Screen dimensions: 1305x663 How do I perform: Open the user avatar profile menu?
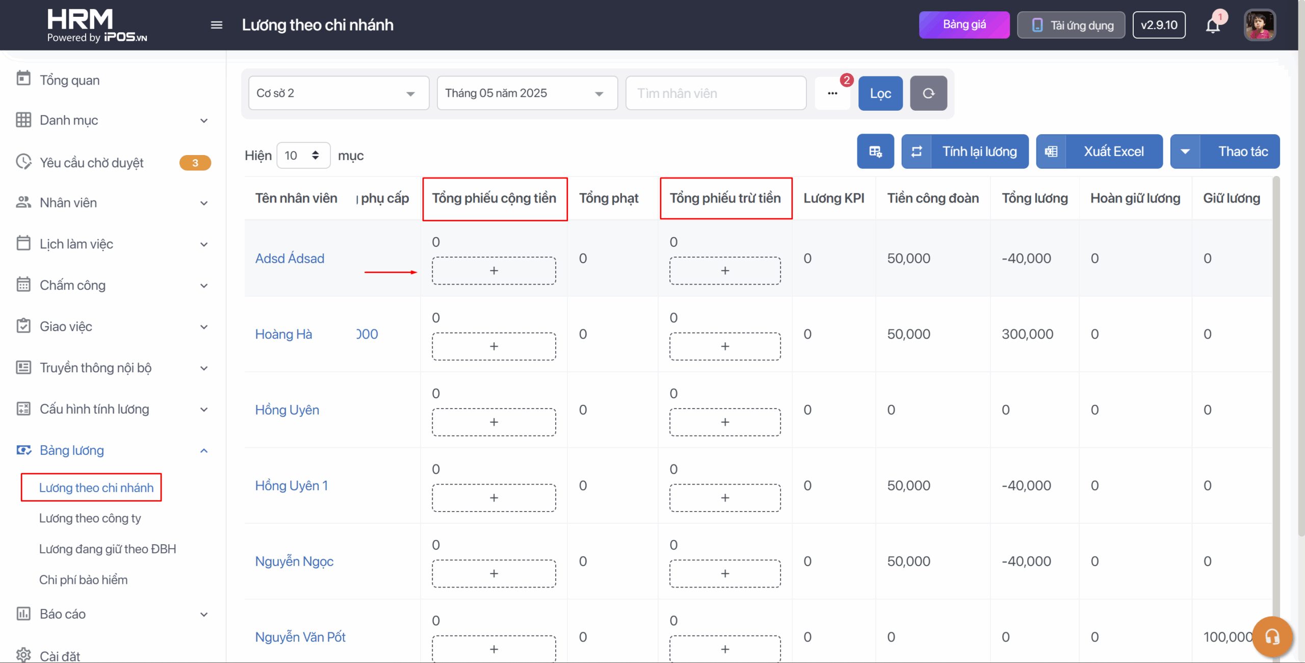click(1260, 25)
